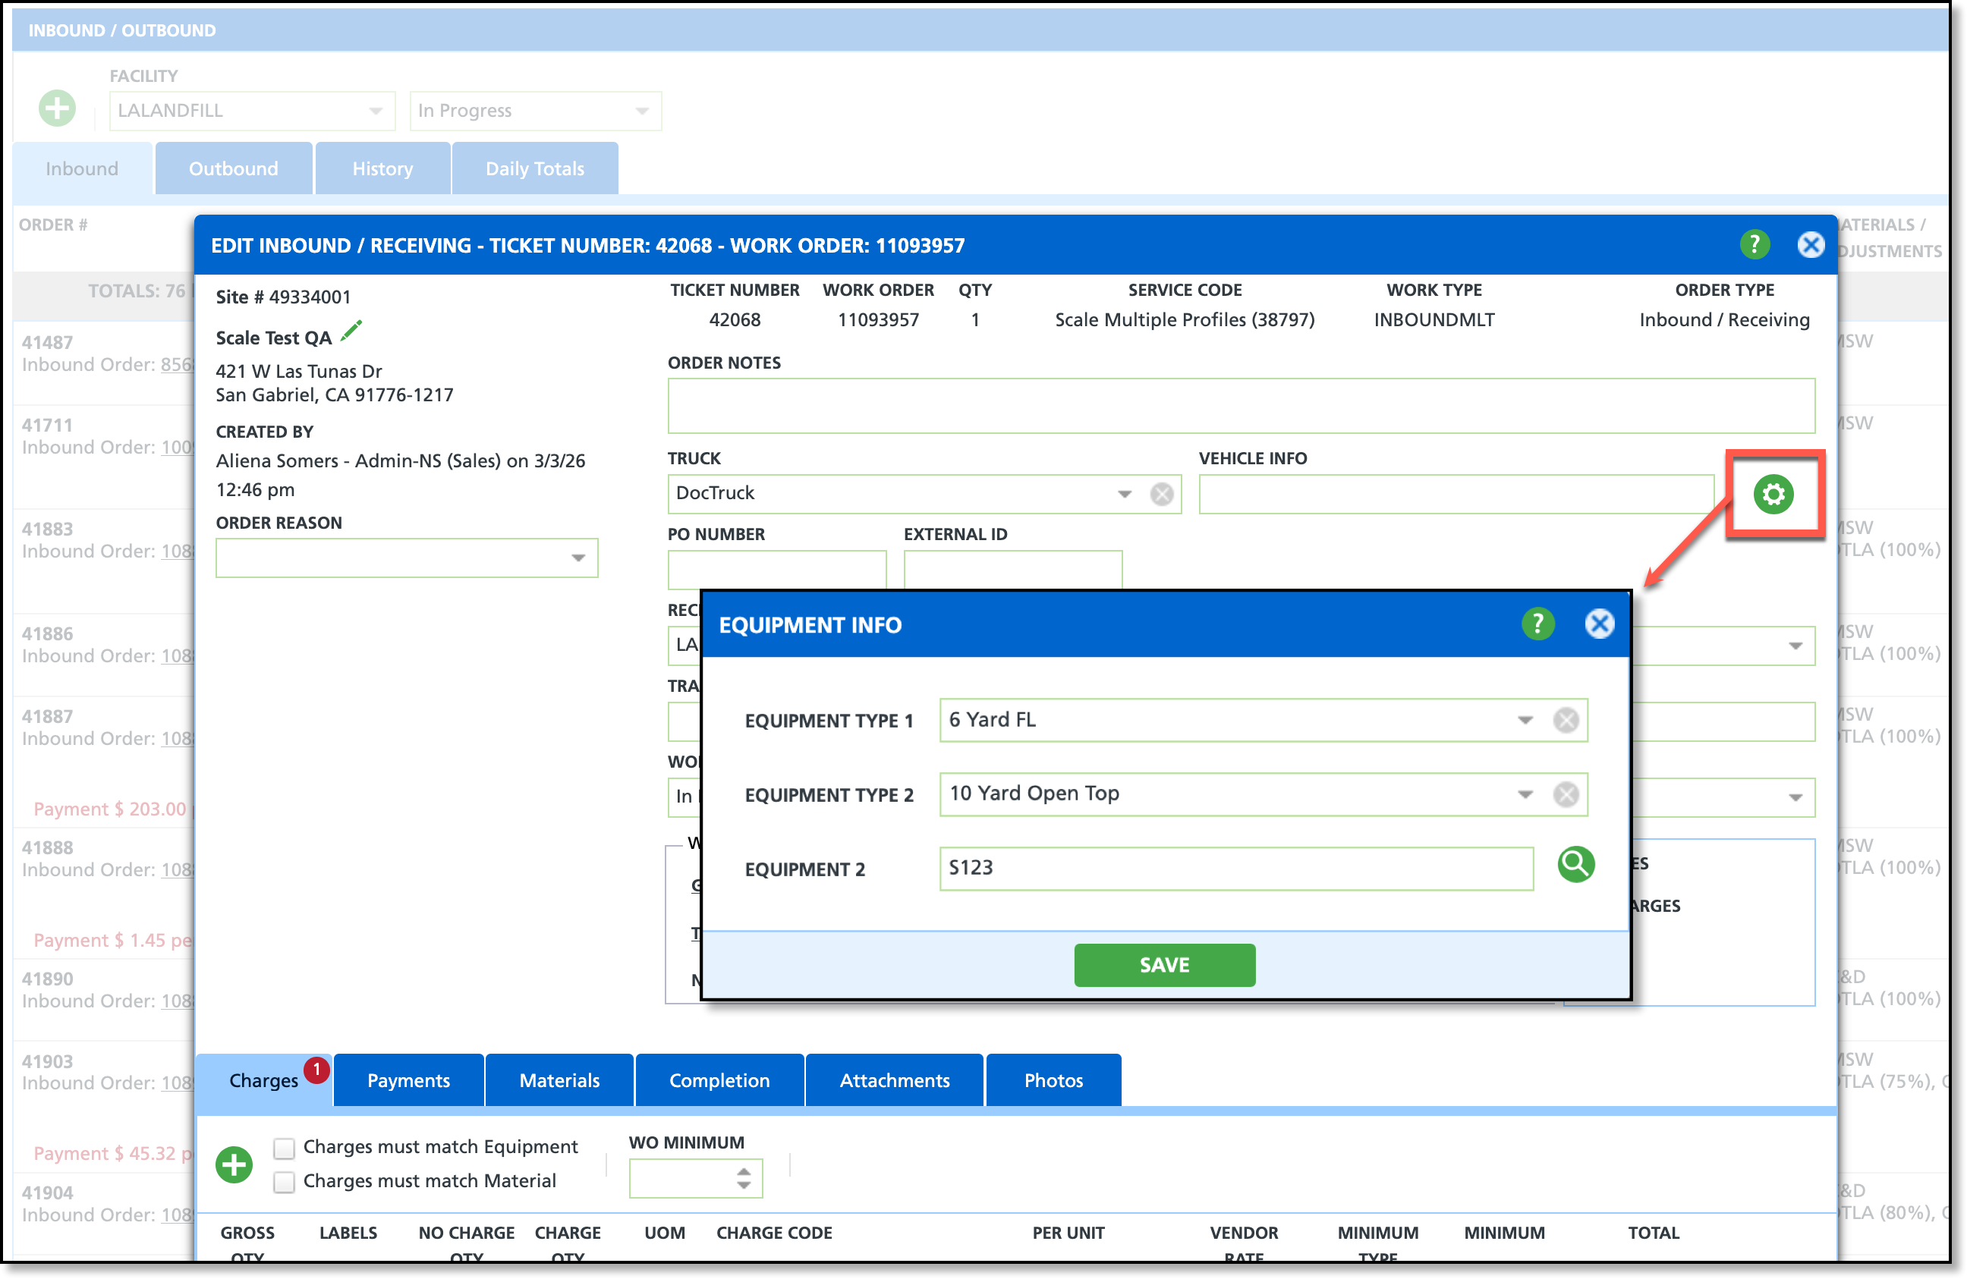Image resolution: width=1967 pixels, height=1279 pixels.
Task: Clear the Equipment Type 1 selection
Action: 1566,721
